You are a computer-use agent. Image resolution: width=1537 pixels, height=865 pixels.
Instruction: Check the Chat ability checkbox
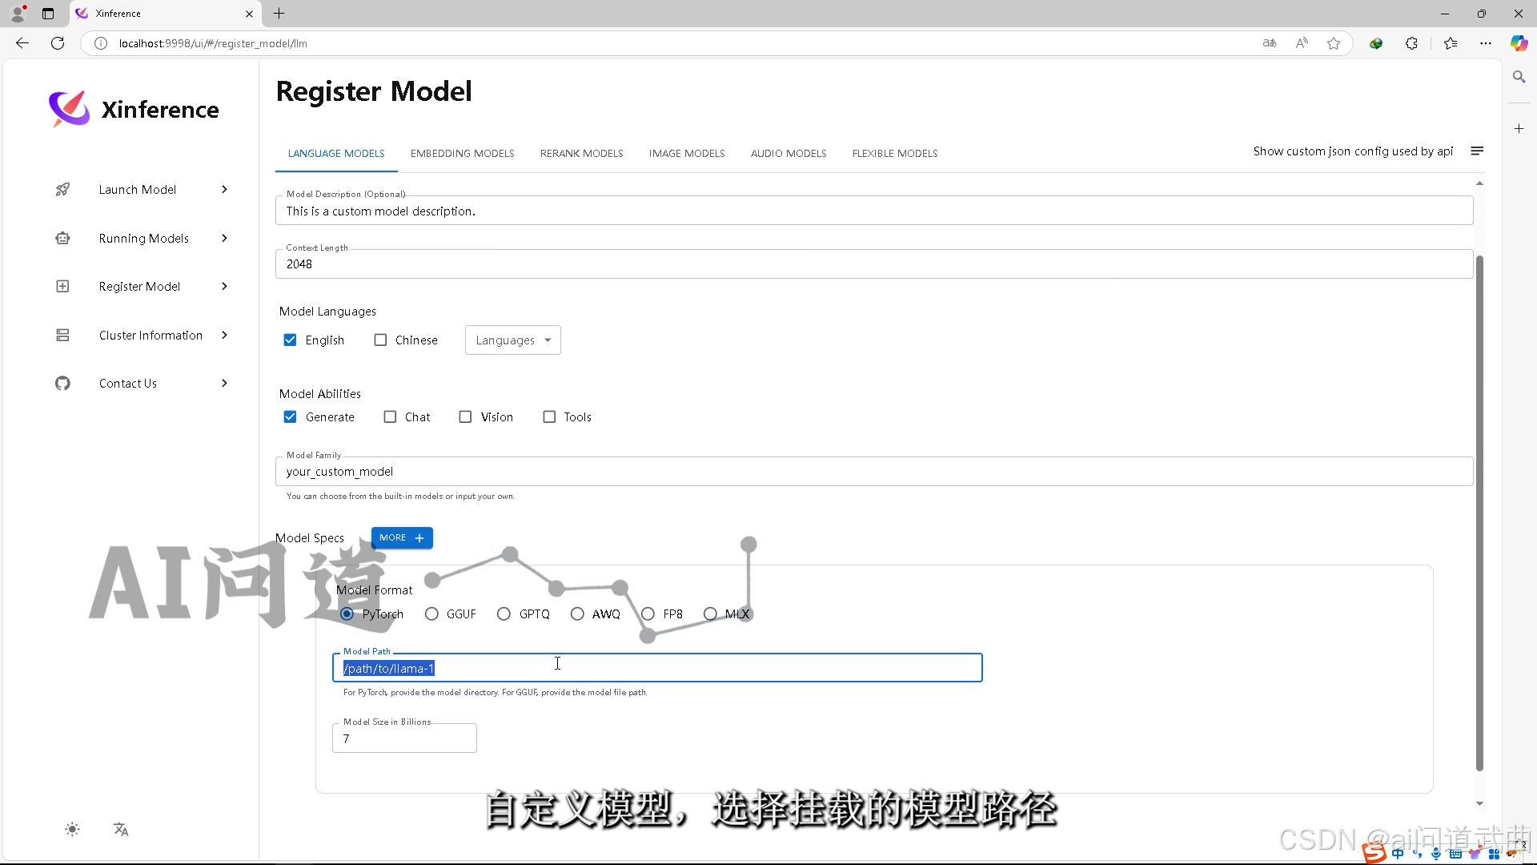point(390,417)
